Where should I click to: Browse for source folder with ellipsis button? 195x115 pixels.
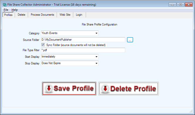click(x=130, y=40)
